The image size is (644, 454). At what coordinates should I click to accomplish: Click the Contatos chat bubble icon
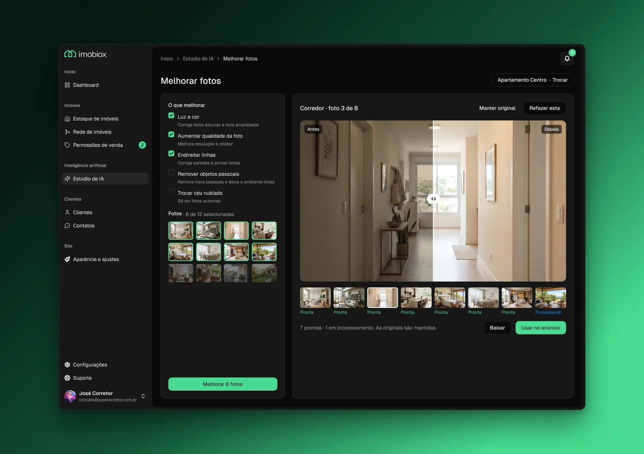click(67, 226)
